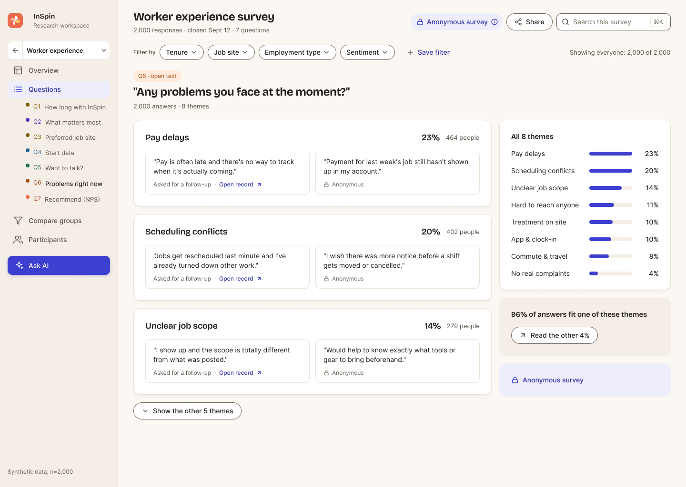Click the Ask AI button
The width and height of the screenshot is (686, 487).
coord(59,265)
